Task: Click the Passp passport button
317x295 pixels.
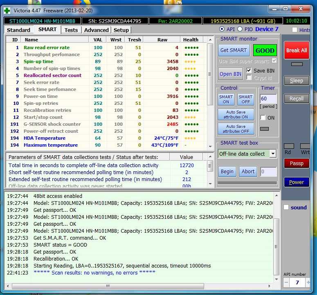Action: coord(297,163)
